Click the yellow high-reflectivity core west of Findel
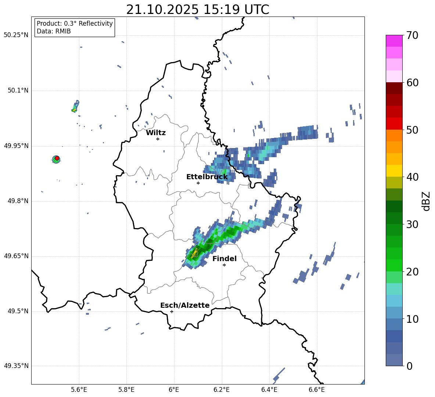 194,253
